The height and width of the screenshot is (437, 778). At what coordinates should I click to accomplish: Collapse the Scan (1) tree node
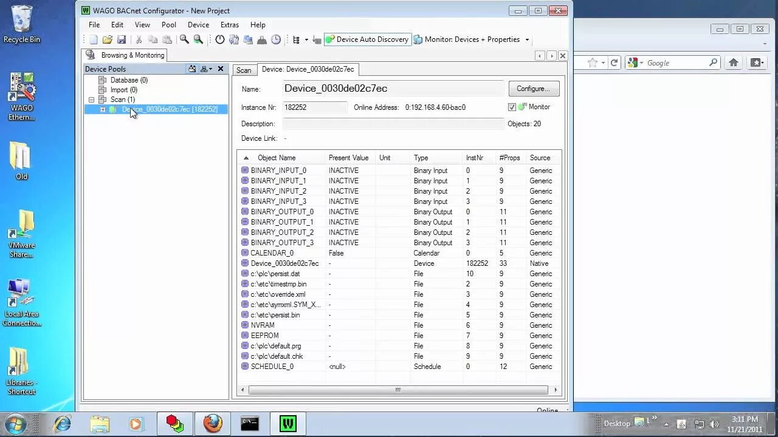(92, 100)
